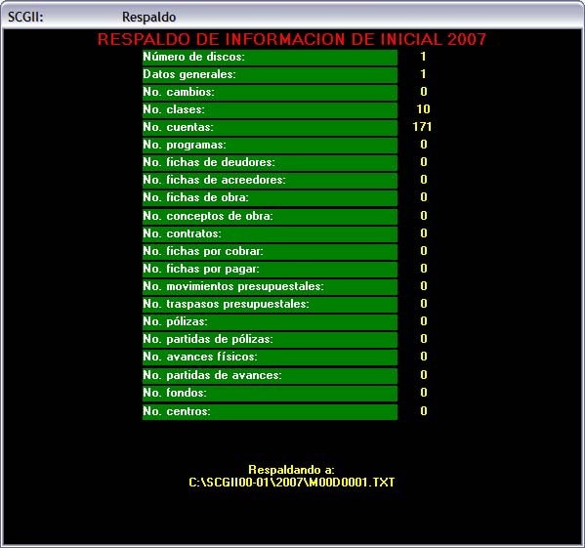
Task: Click the backup file path M00D0001.TXT
Action: pos(292,483)
